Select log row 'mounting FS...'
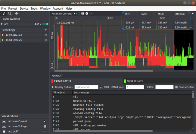The image size is (196, 134). (122, 101)
